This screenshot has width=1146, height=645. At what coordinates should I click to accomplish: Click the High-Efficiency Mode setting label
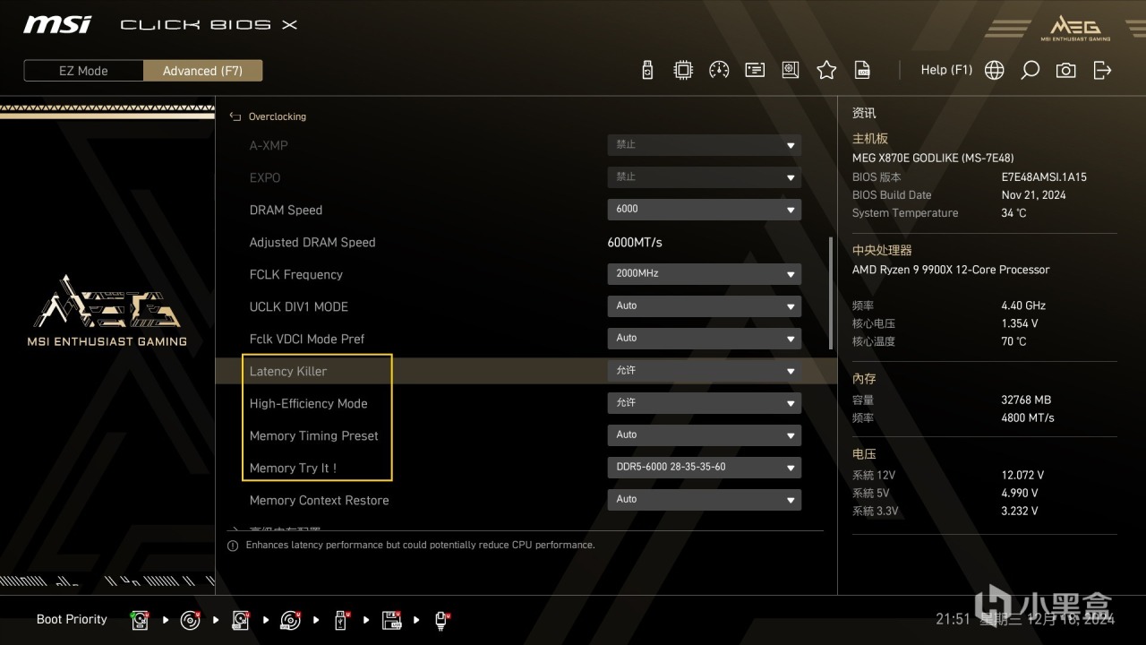309,403
